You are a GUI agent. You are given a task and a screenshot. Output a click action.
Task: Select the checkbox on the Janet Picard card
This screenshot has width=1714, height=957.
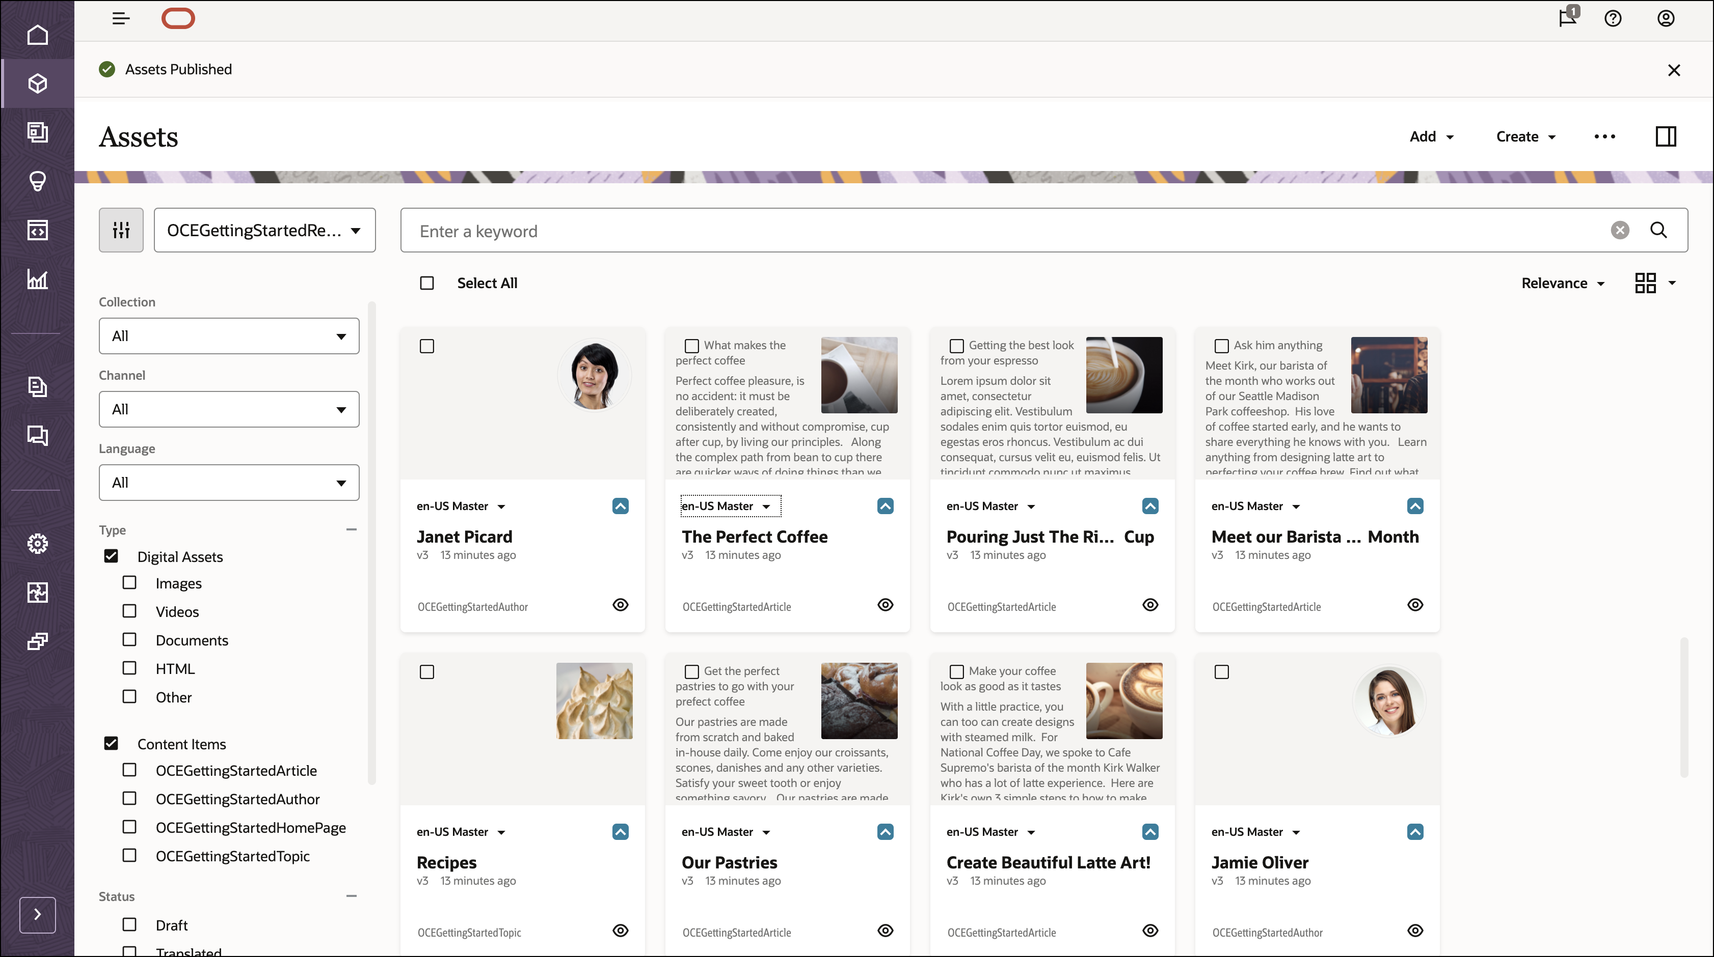click(x=427, y=346)
